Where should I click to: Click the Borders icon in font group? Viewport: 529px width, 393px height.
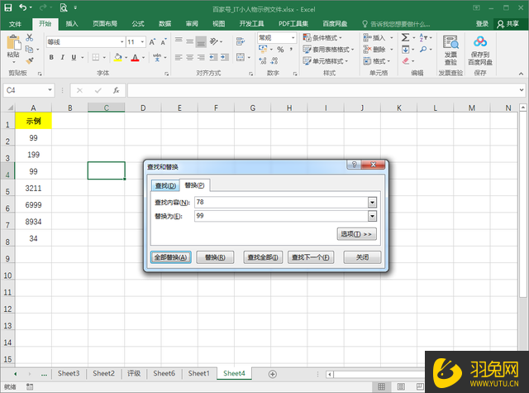96,57
